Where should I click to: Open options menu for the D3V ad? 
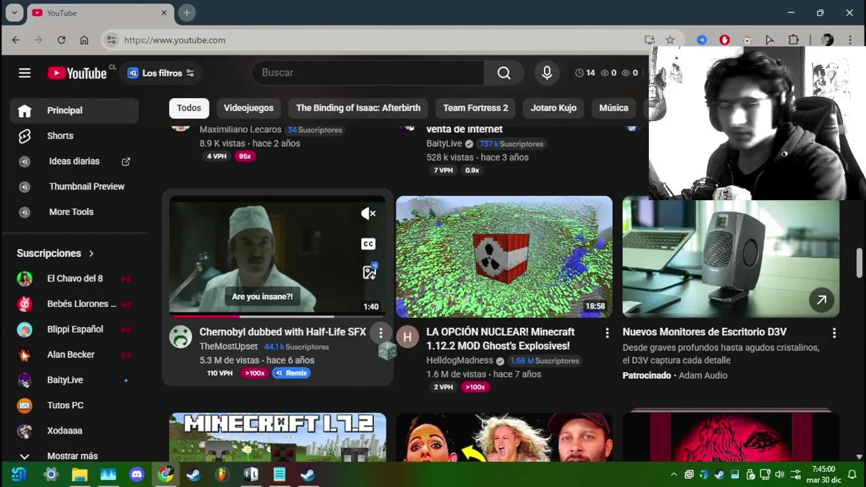click(x=834, y=333)
